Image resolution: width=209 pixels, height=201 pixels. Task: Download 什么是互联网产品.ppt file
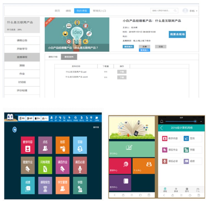tap(121, 72)
